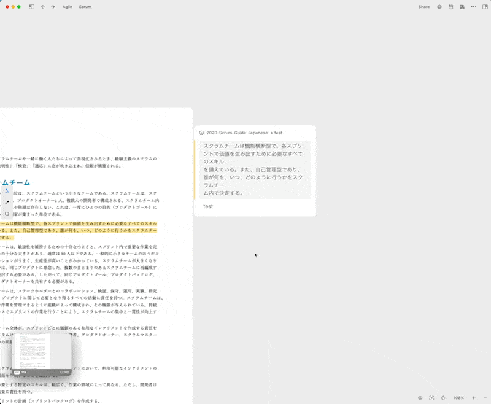Toggle the sidebar with the top-left panel icon
This screenshot has width=491, height=404.
click(x=31, y=7)
